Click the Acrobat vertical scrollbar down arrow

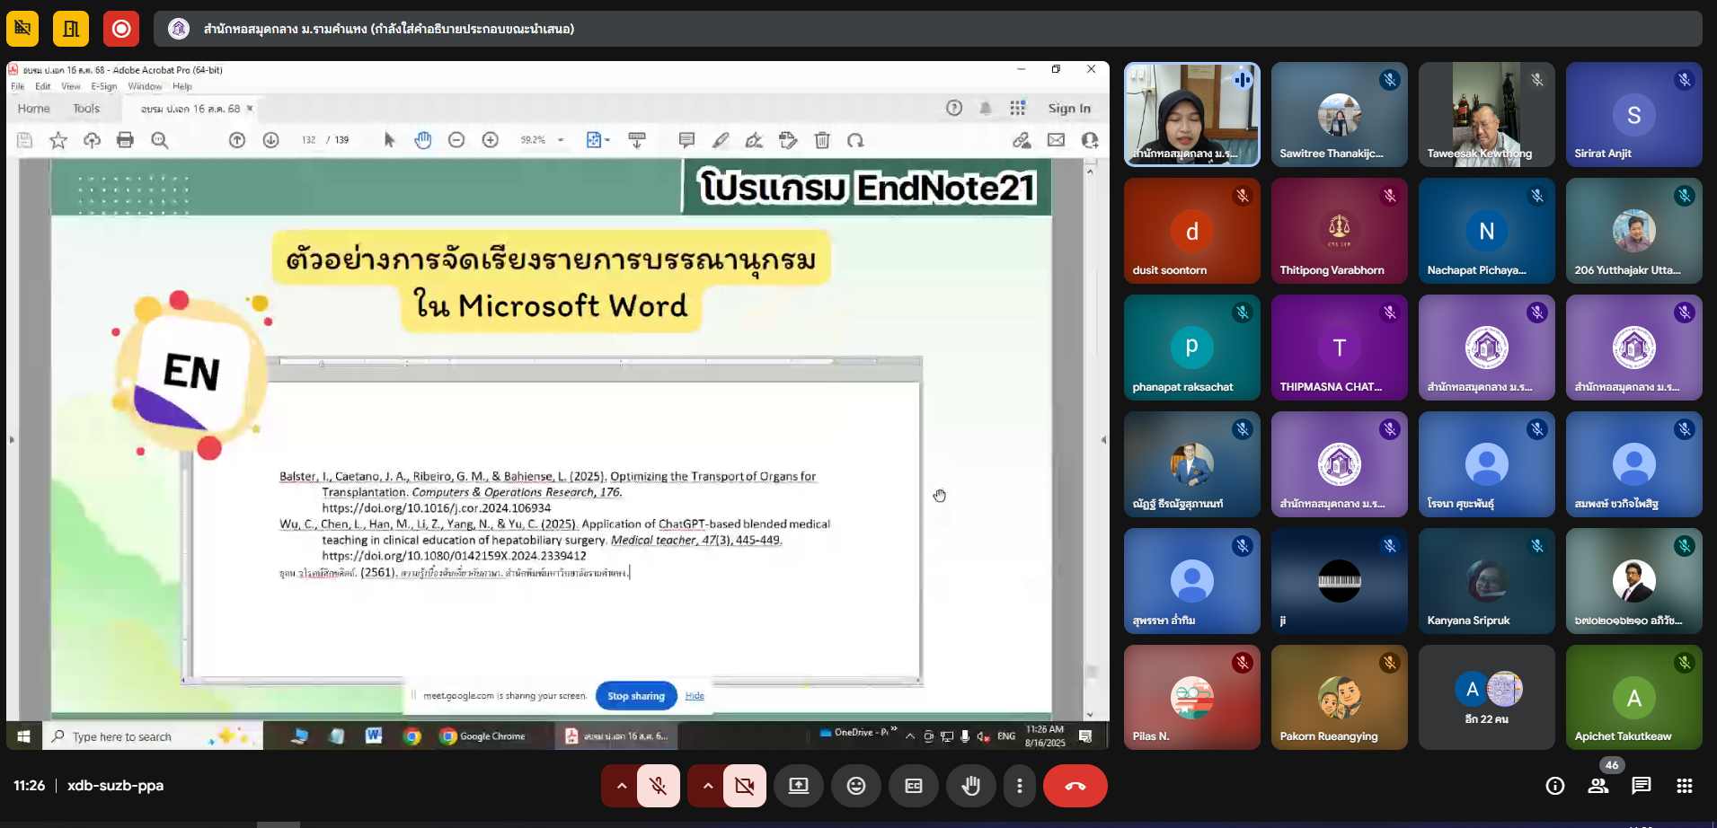pyautogui.click(x=1090, y=715)
